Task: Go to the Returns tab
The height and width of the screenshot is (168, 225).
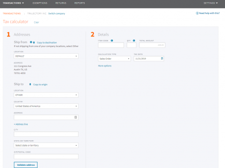Action: pyautogui.click(x=61, y=3)
